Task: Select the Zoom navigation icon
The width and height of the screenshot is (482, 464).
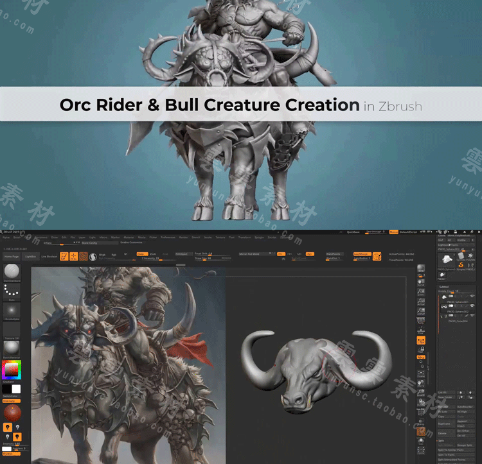Action: click(x=421, y=292)
